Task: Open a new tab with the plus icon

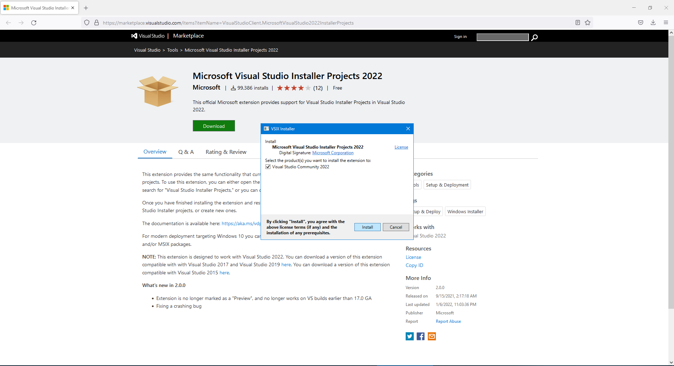Action: (86, 8)
